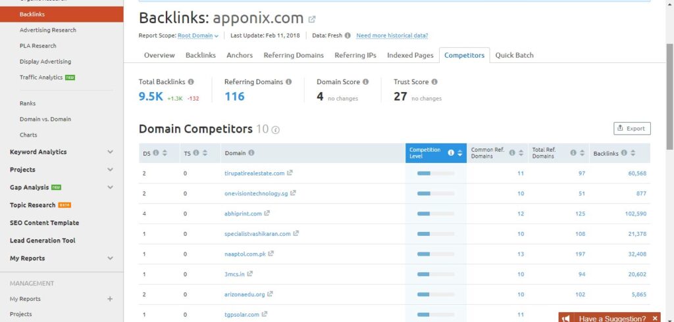The height and width of the screenshot is (322, 674).
Task: Select PLA Research in sidebar
Action: [x=38, y=45]
